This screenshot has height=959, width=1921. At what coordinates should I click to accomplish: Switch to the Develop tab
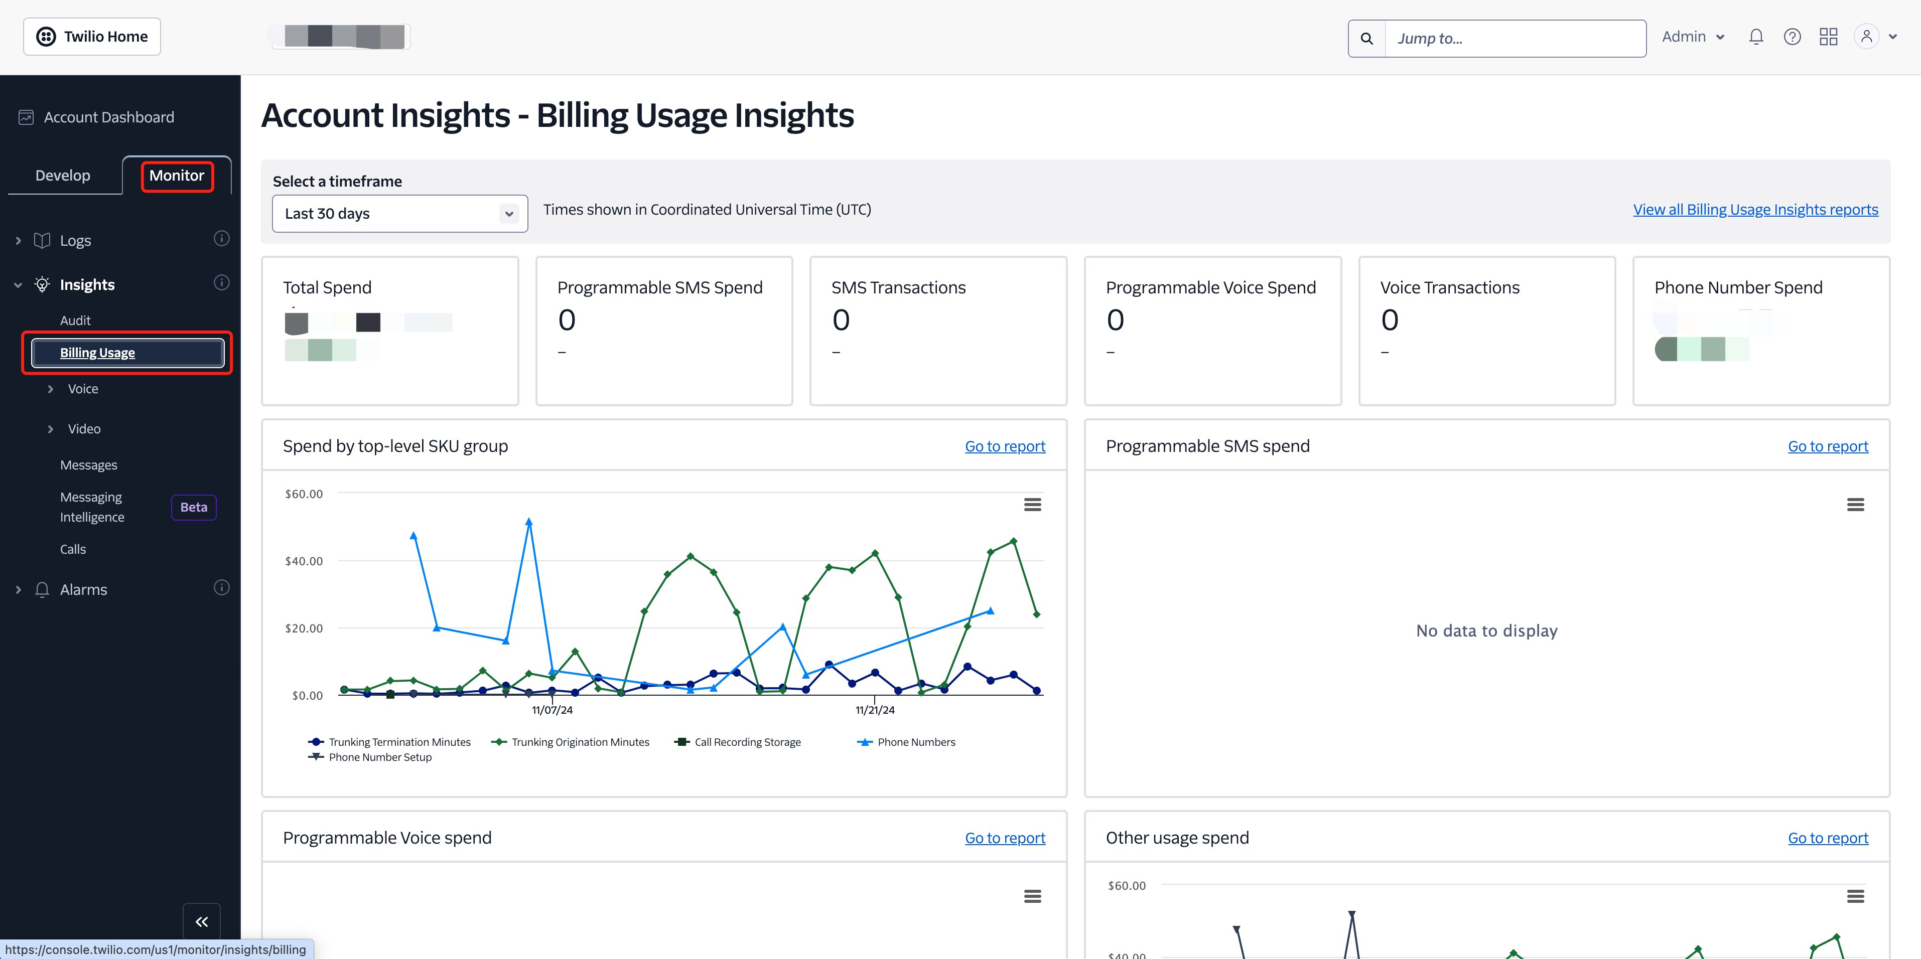(63, 175)
